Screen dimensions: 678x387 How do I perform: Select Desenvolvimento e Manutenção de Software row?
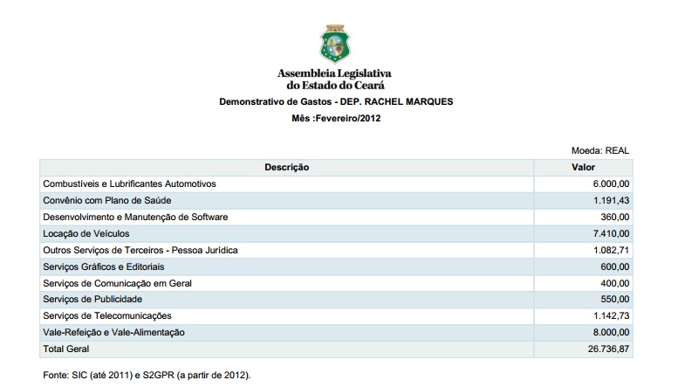[134, 217]
